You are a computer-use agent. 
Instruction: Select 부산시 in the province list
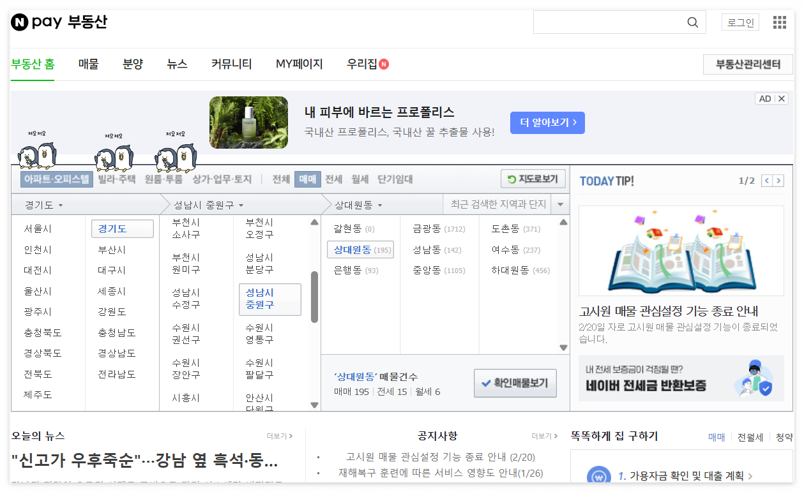tap(112, 250)
